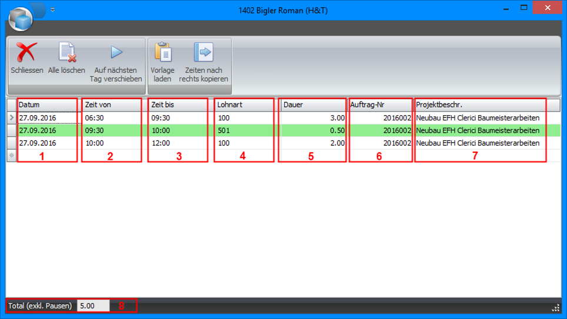Screen dimensions: 567x319
Task: Click the window size grip in status bar
Action: click(556, 307)
